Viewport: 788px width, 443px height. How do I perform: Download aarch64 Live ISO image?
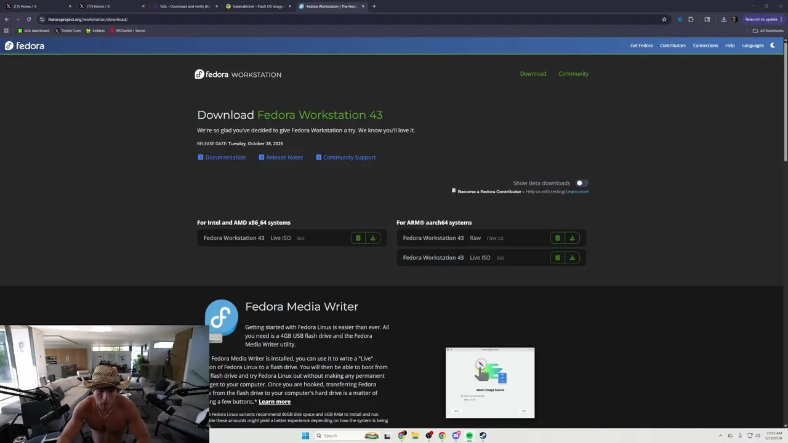point(572,258)
